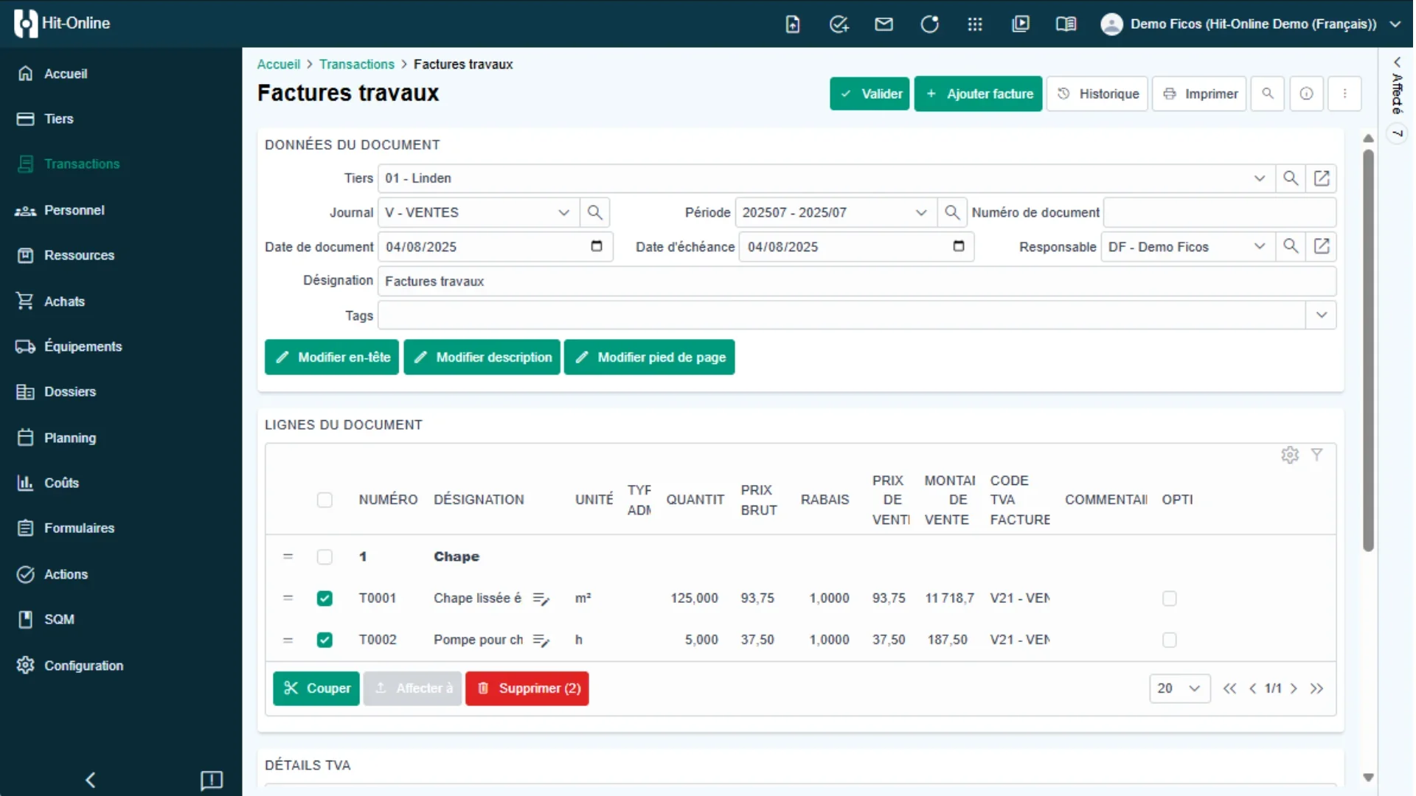Screen dimensions: 1416x796
Task: Open the Tiers record in external window icon
Action: 1322,178
